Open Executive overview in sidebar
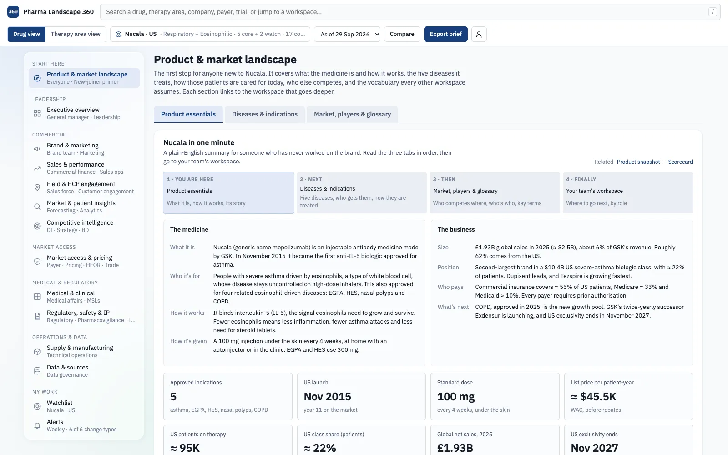728x455 pixels. tap(84, 113)
